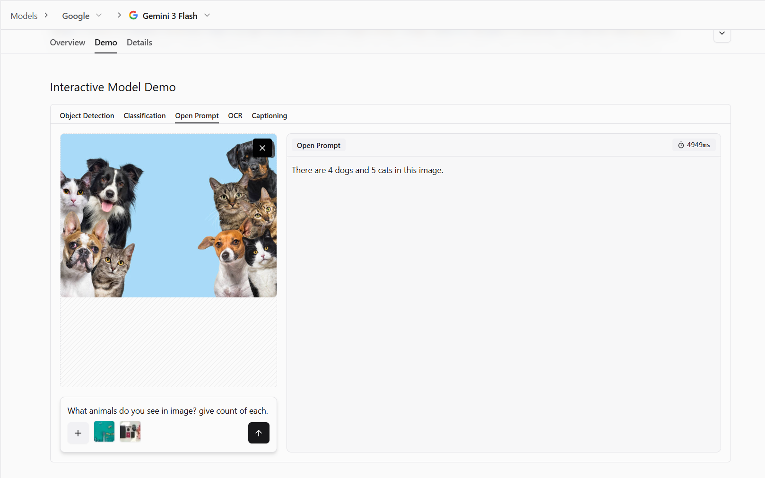This screenshot has width=765, height=478.
Task: Click the response time 4949ms badge
Action: coord(694,145)
